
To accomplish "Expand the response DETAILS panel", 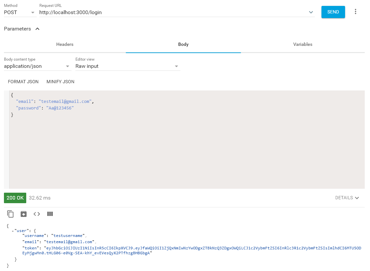I will pyautogui.click(x=347, y=198).
